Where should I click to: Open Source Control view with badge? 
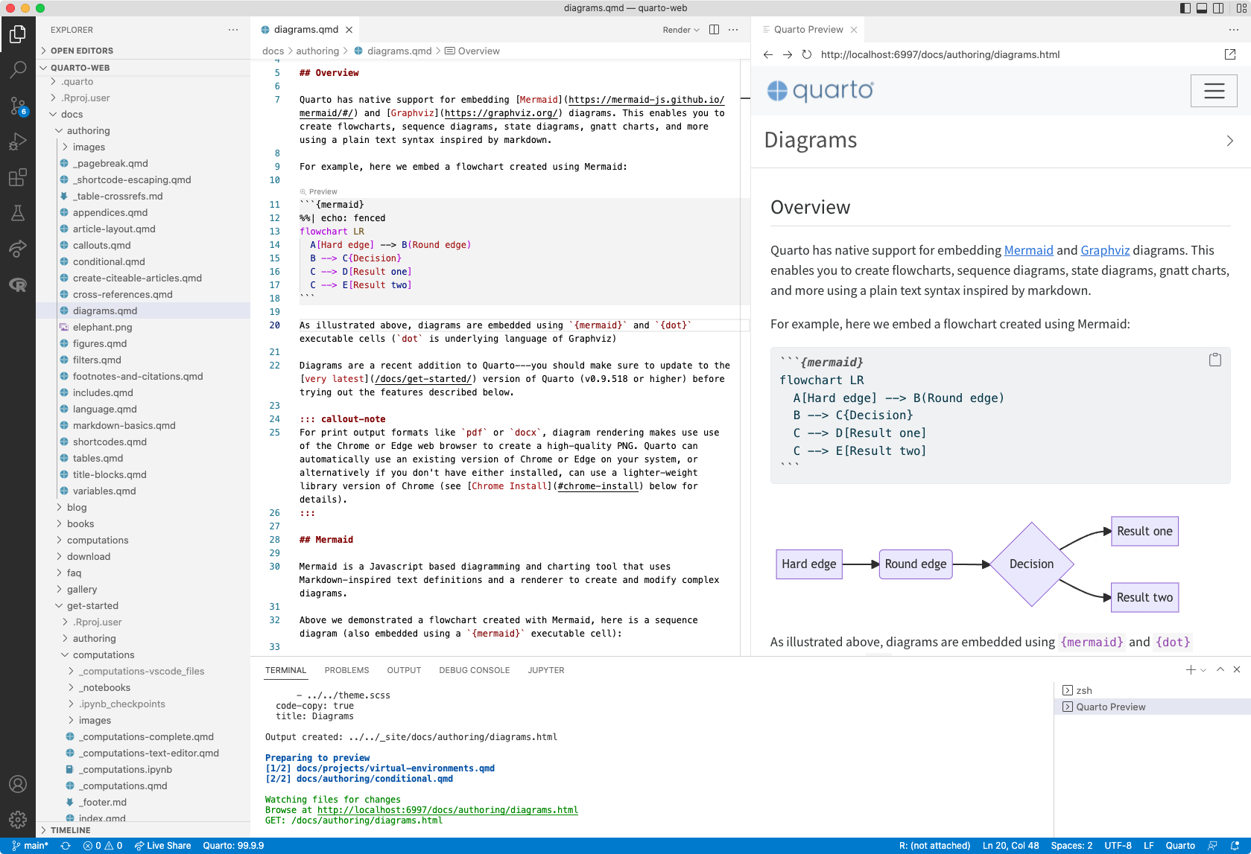point(18,106)
